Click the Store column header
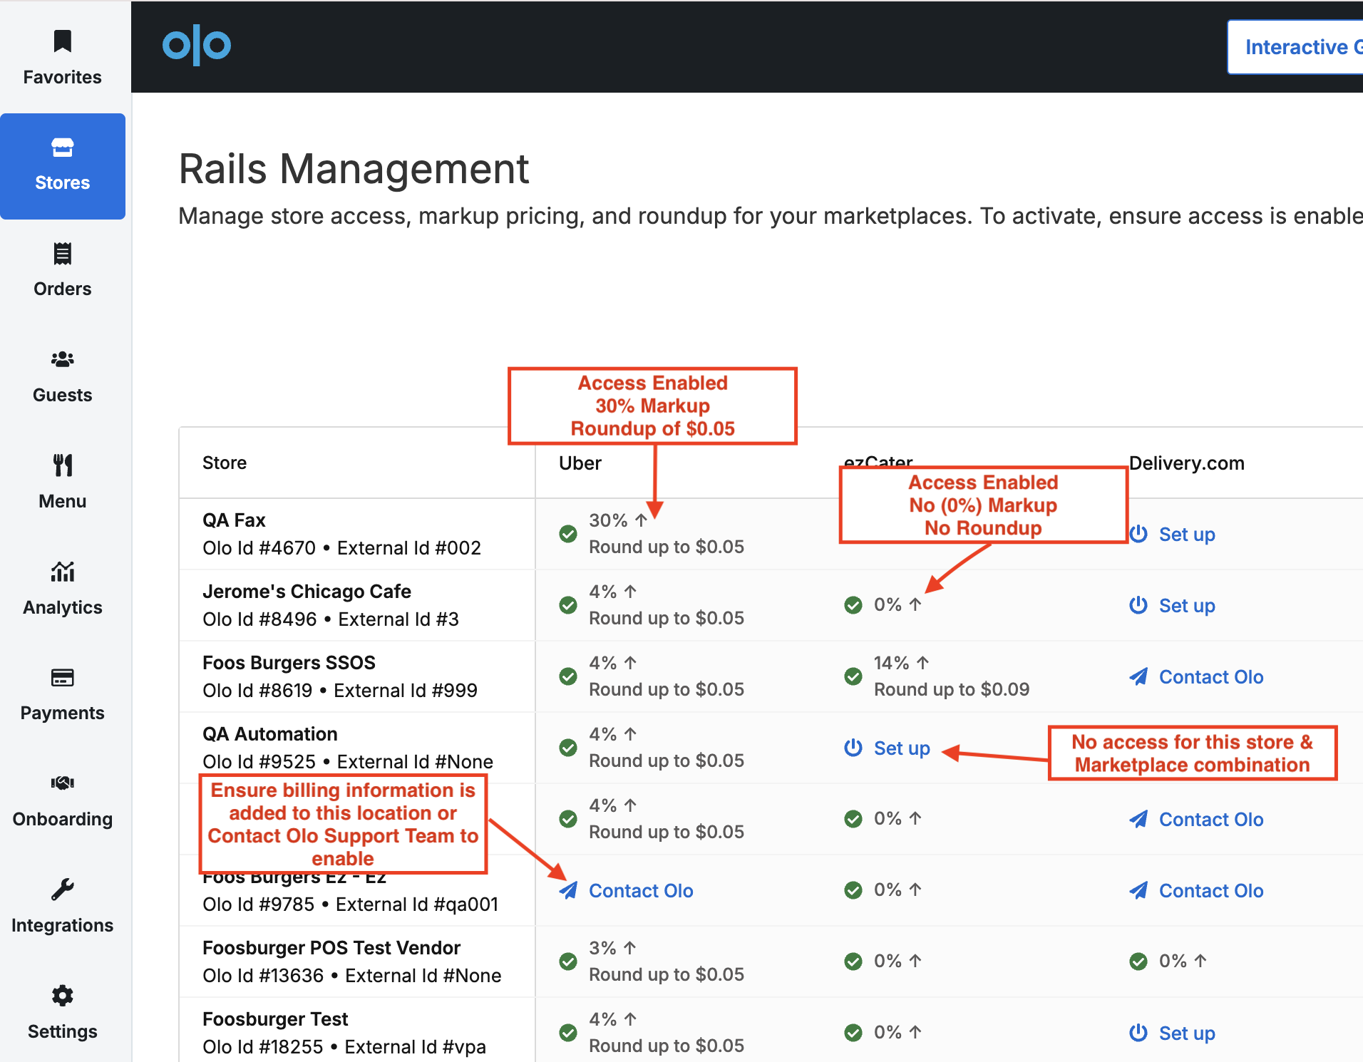The height and width of the screenshot is (1062, 1363). [x=225, y=463]
